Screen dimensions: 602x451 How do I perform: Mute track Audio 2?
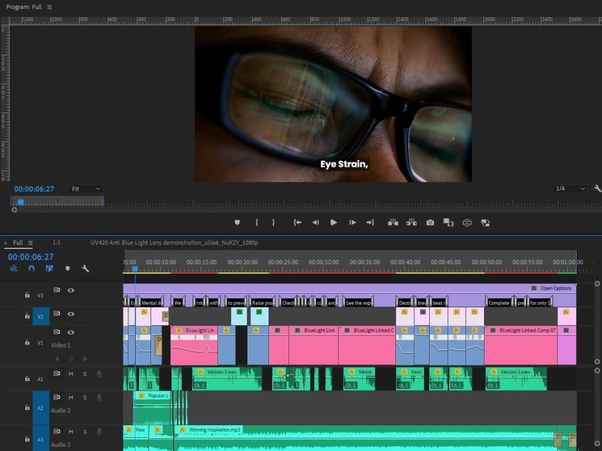pos(70,397)
